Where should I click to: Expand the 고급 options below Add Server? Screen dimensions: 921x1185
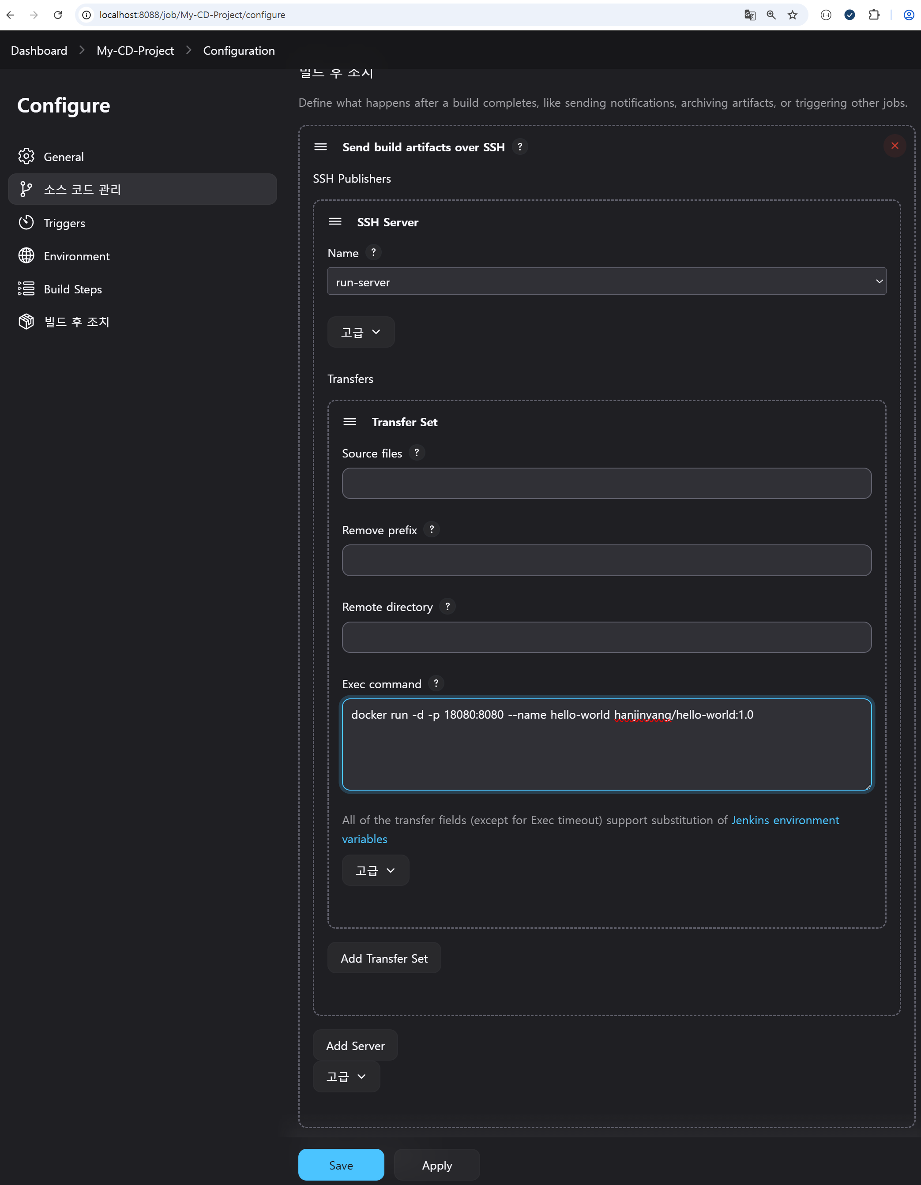346,1076
